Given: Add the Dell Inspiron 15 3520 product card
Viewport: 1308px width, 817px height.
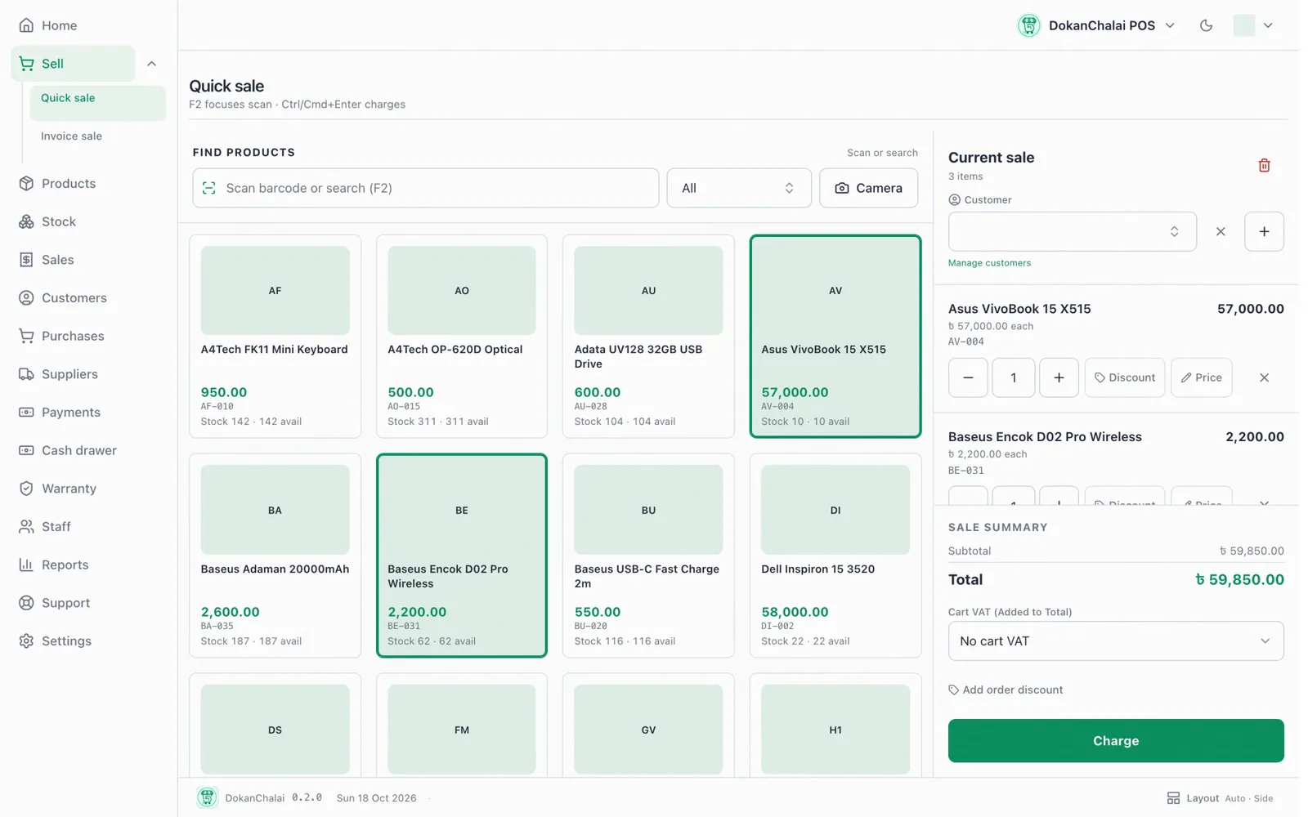Looking at the screenshot, I should tap(835, 556).
